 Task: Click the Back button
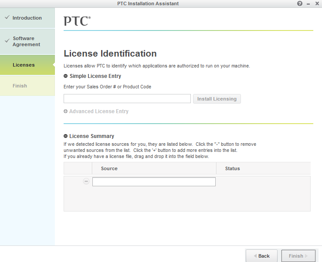tap(261, 256)
